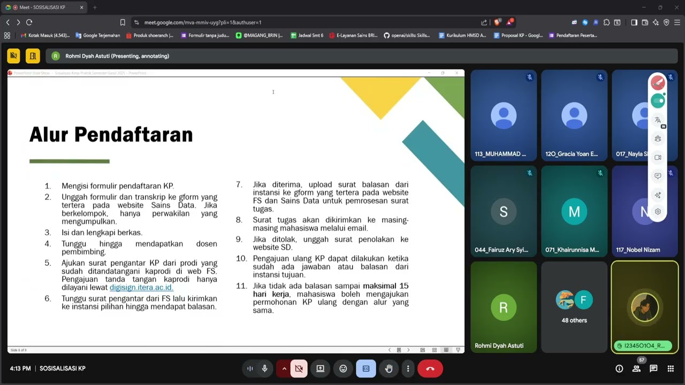Open the Brave Rewards triangle icon

tap(509, 22)
